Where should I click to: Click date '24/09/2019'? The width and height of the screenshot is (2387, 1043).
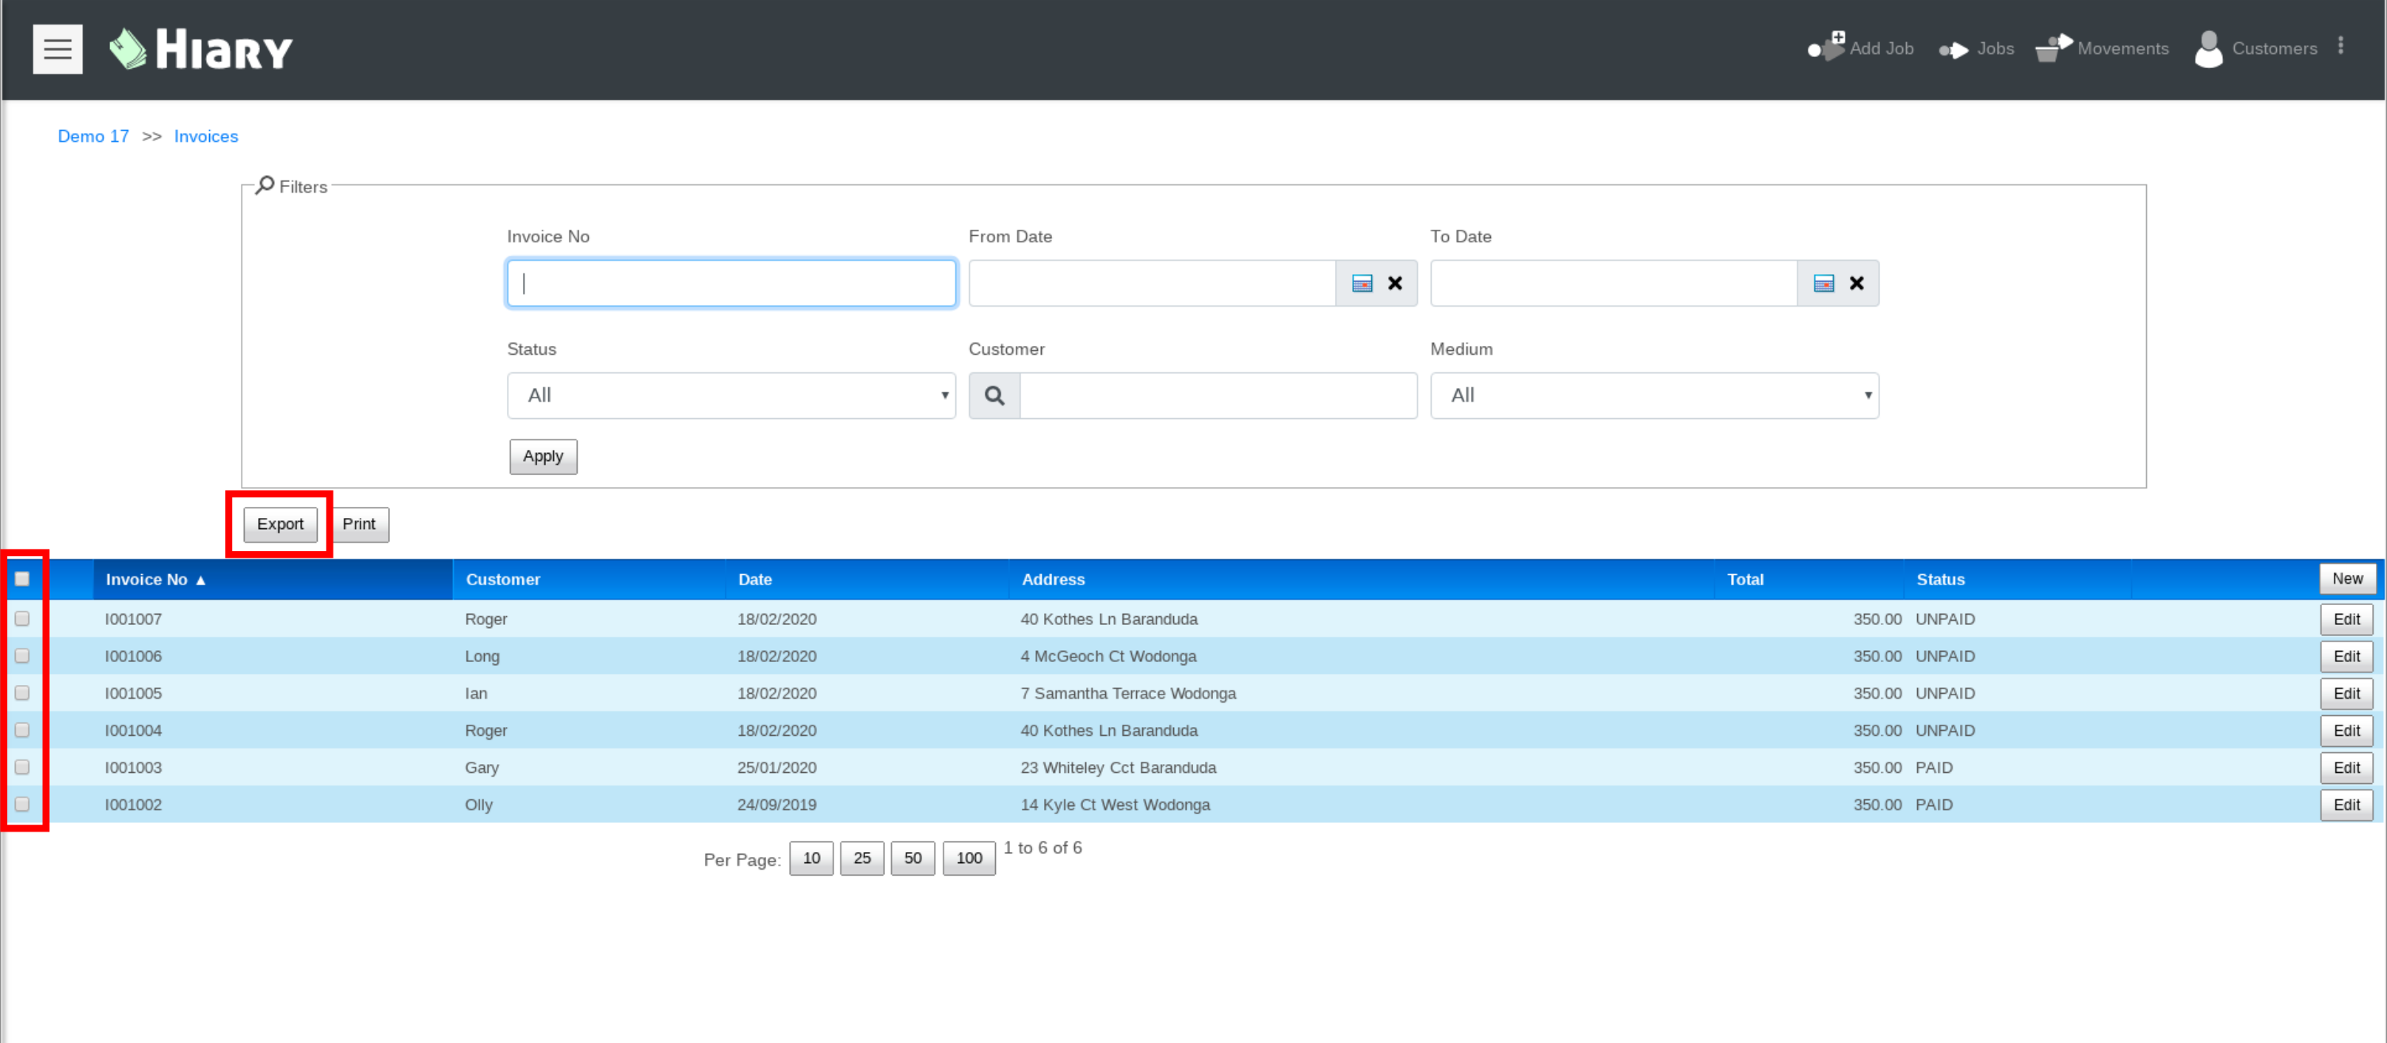pos(776,805)
